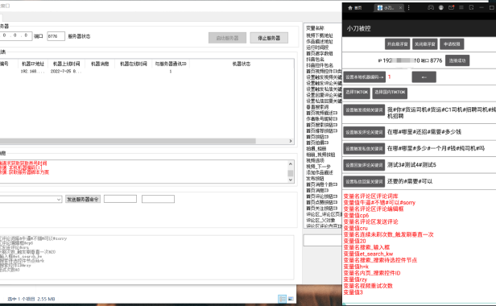The width and height of the screenshot is (496, 306).
Task: Click the port field showing 8776
Action: (x=56, y=36)
